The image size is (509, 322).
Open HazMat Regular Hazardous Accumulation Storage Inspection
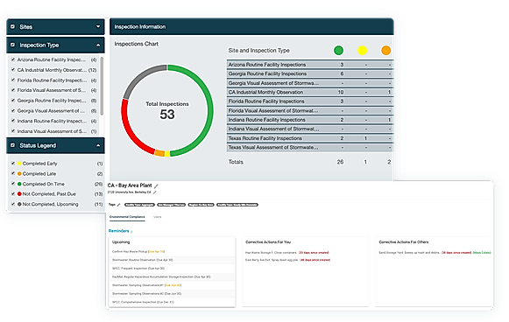pyautogui.click(x=161, y=276)
